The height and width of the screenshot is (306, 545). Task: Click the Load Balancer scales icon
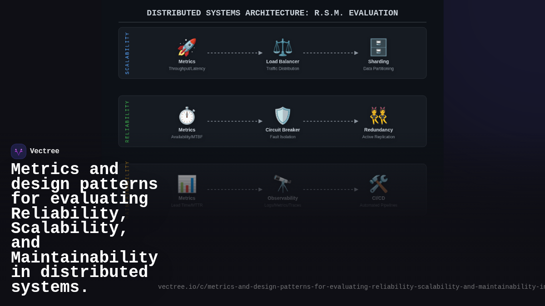282,48
